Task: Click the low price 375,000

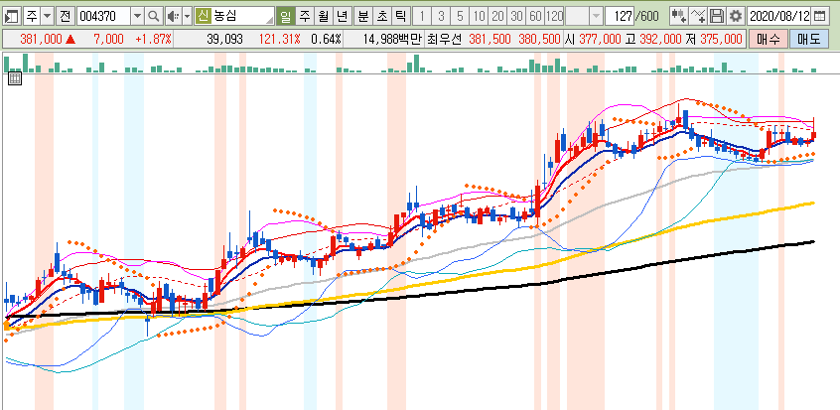Action: pyautogui.click(x=721, y=39)
